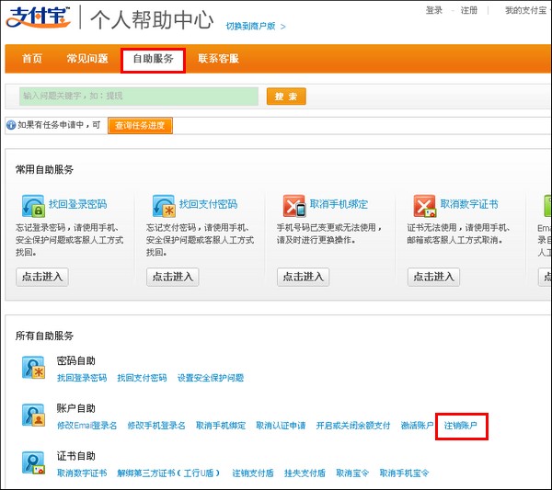Image resolution: width=552 pixels, height=490 pixels.
Task: Open the 找回登录密码 card title link
Action: point(78,204)
